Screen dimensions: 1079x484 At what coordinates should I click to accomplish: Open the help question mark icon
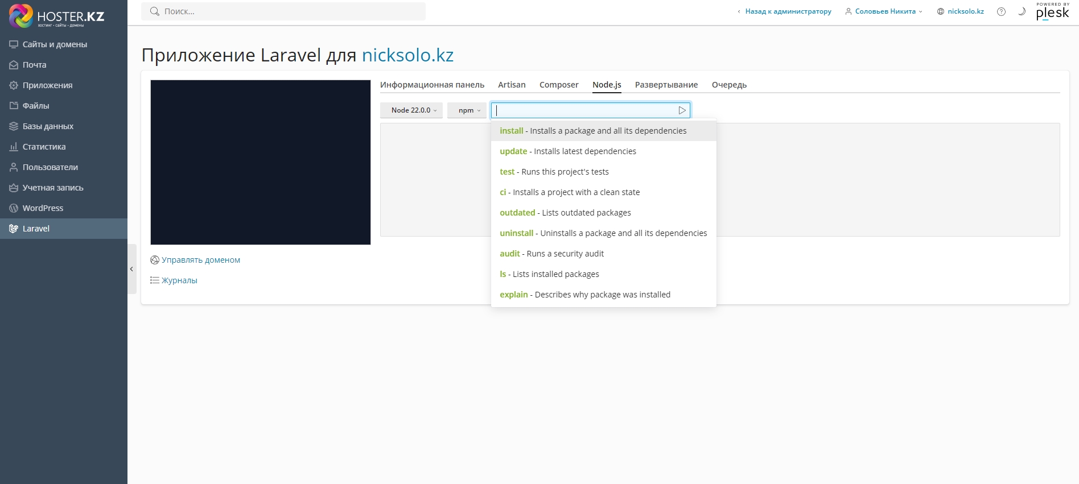click(1001, 11)
